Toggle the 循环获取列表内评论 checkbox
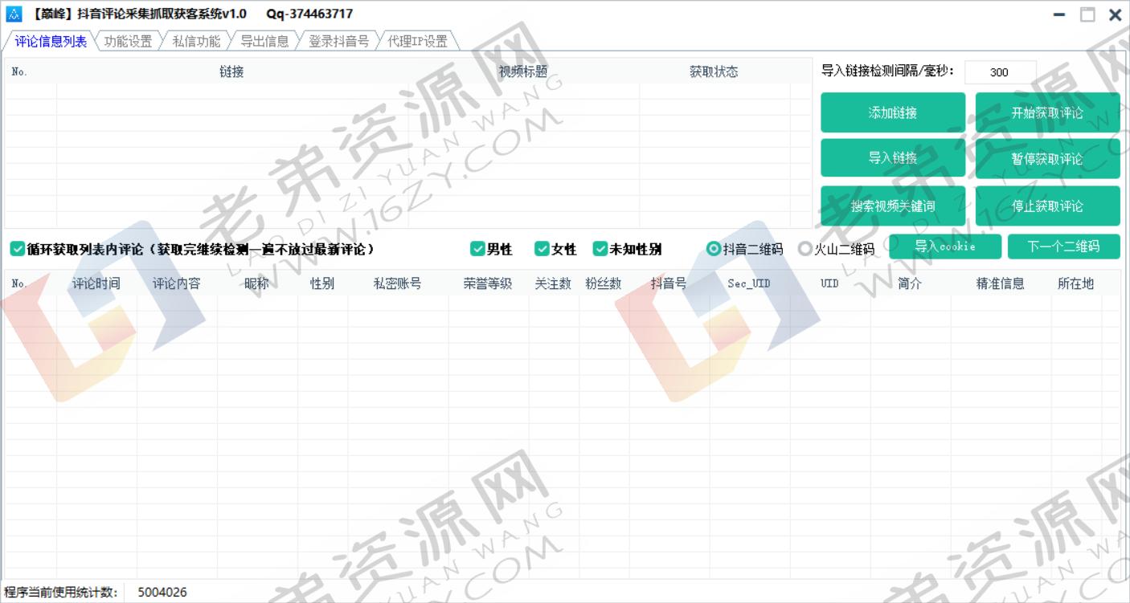Viewport: 1130px width, 603px height. coord(17,249)
